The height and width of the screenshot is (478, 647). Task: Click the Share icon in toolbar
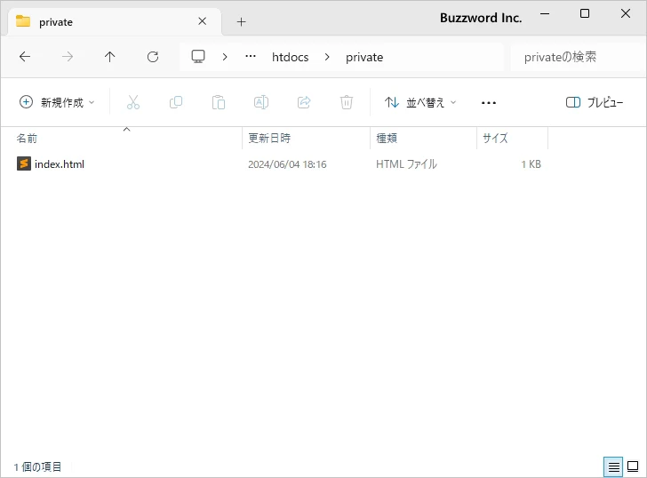[304, 102]
